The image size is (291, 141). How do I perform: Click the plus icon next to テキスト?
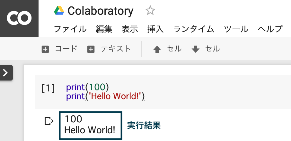[91, 50]
